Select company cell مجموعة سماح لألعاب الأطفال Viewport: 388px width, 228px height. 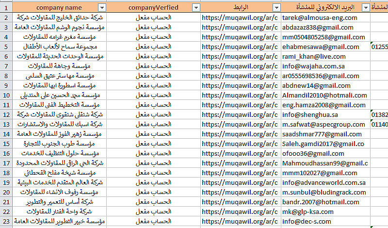click(59, 47)
